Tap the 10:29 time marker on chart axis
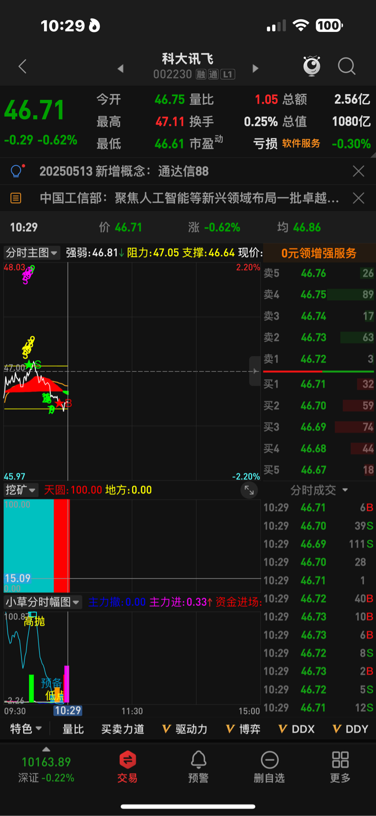The height and width of the screenshot is (816, 376). 68,711
